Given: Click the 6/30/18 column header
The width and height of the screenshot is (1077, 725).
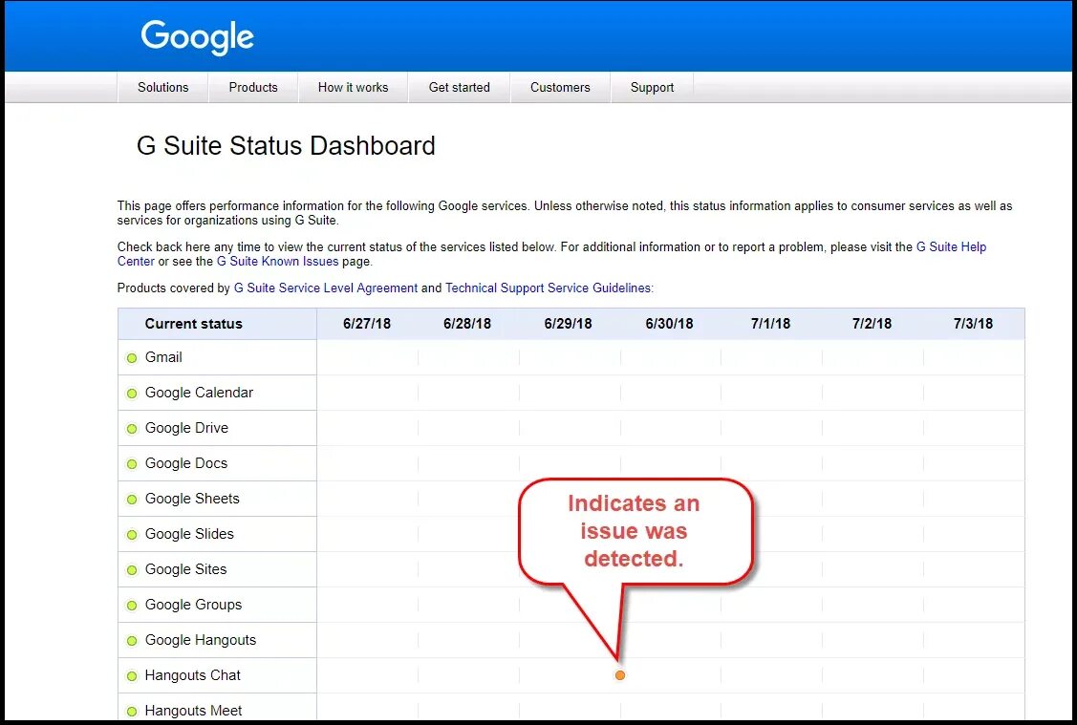Looking at the screenshot, I should 669,323.
